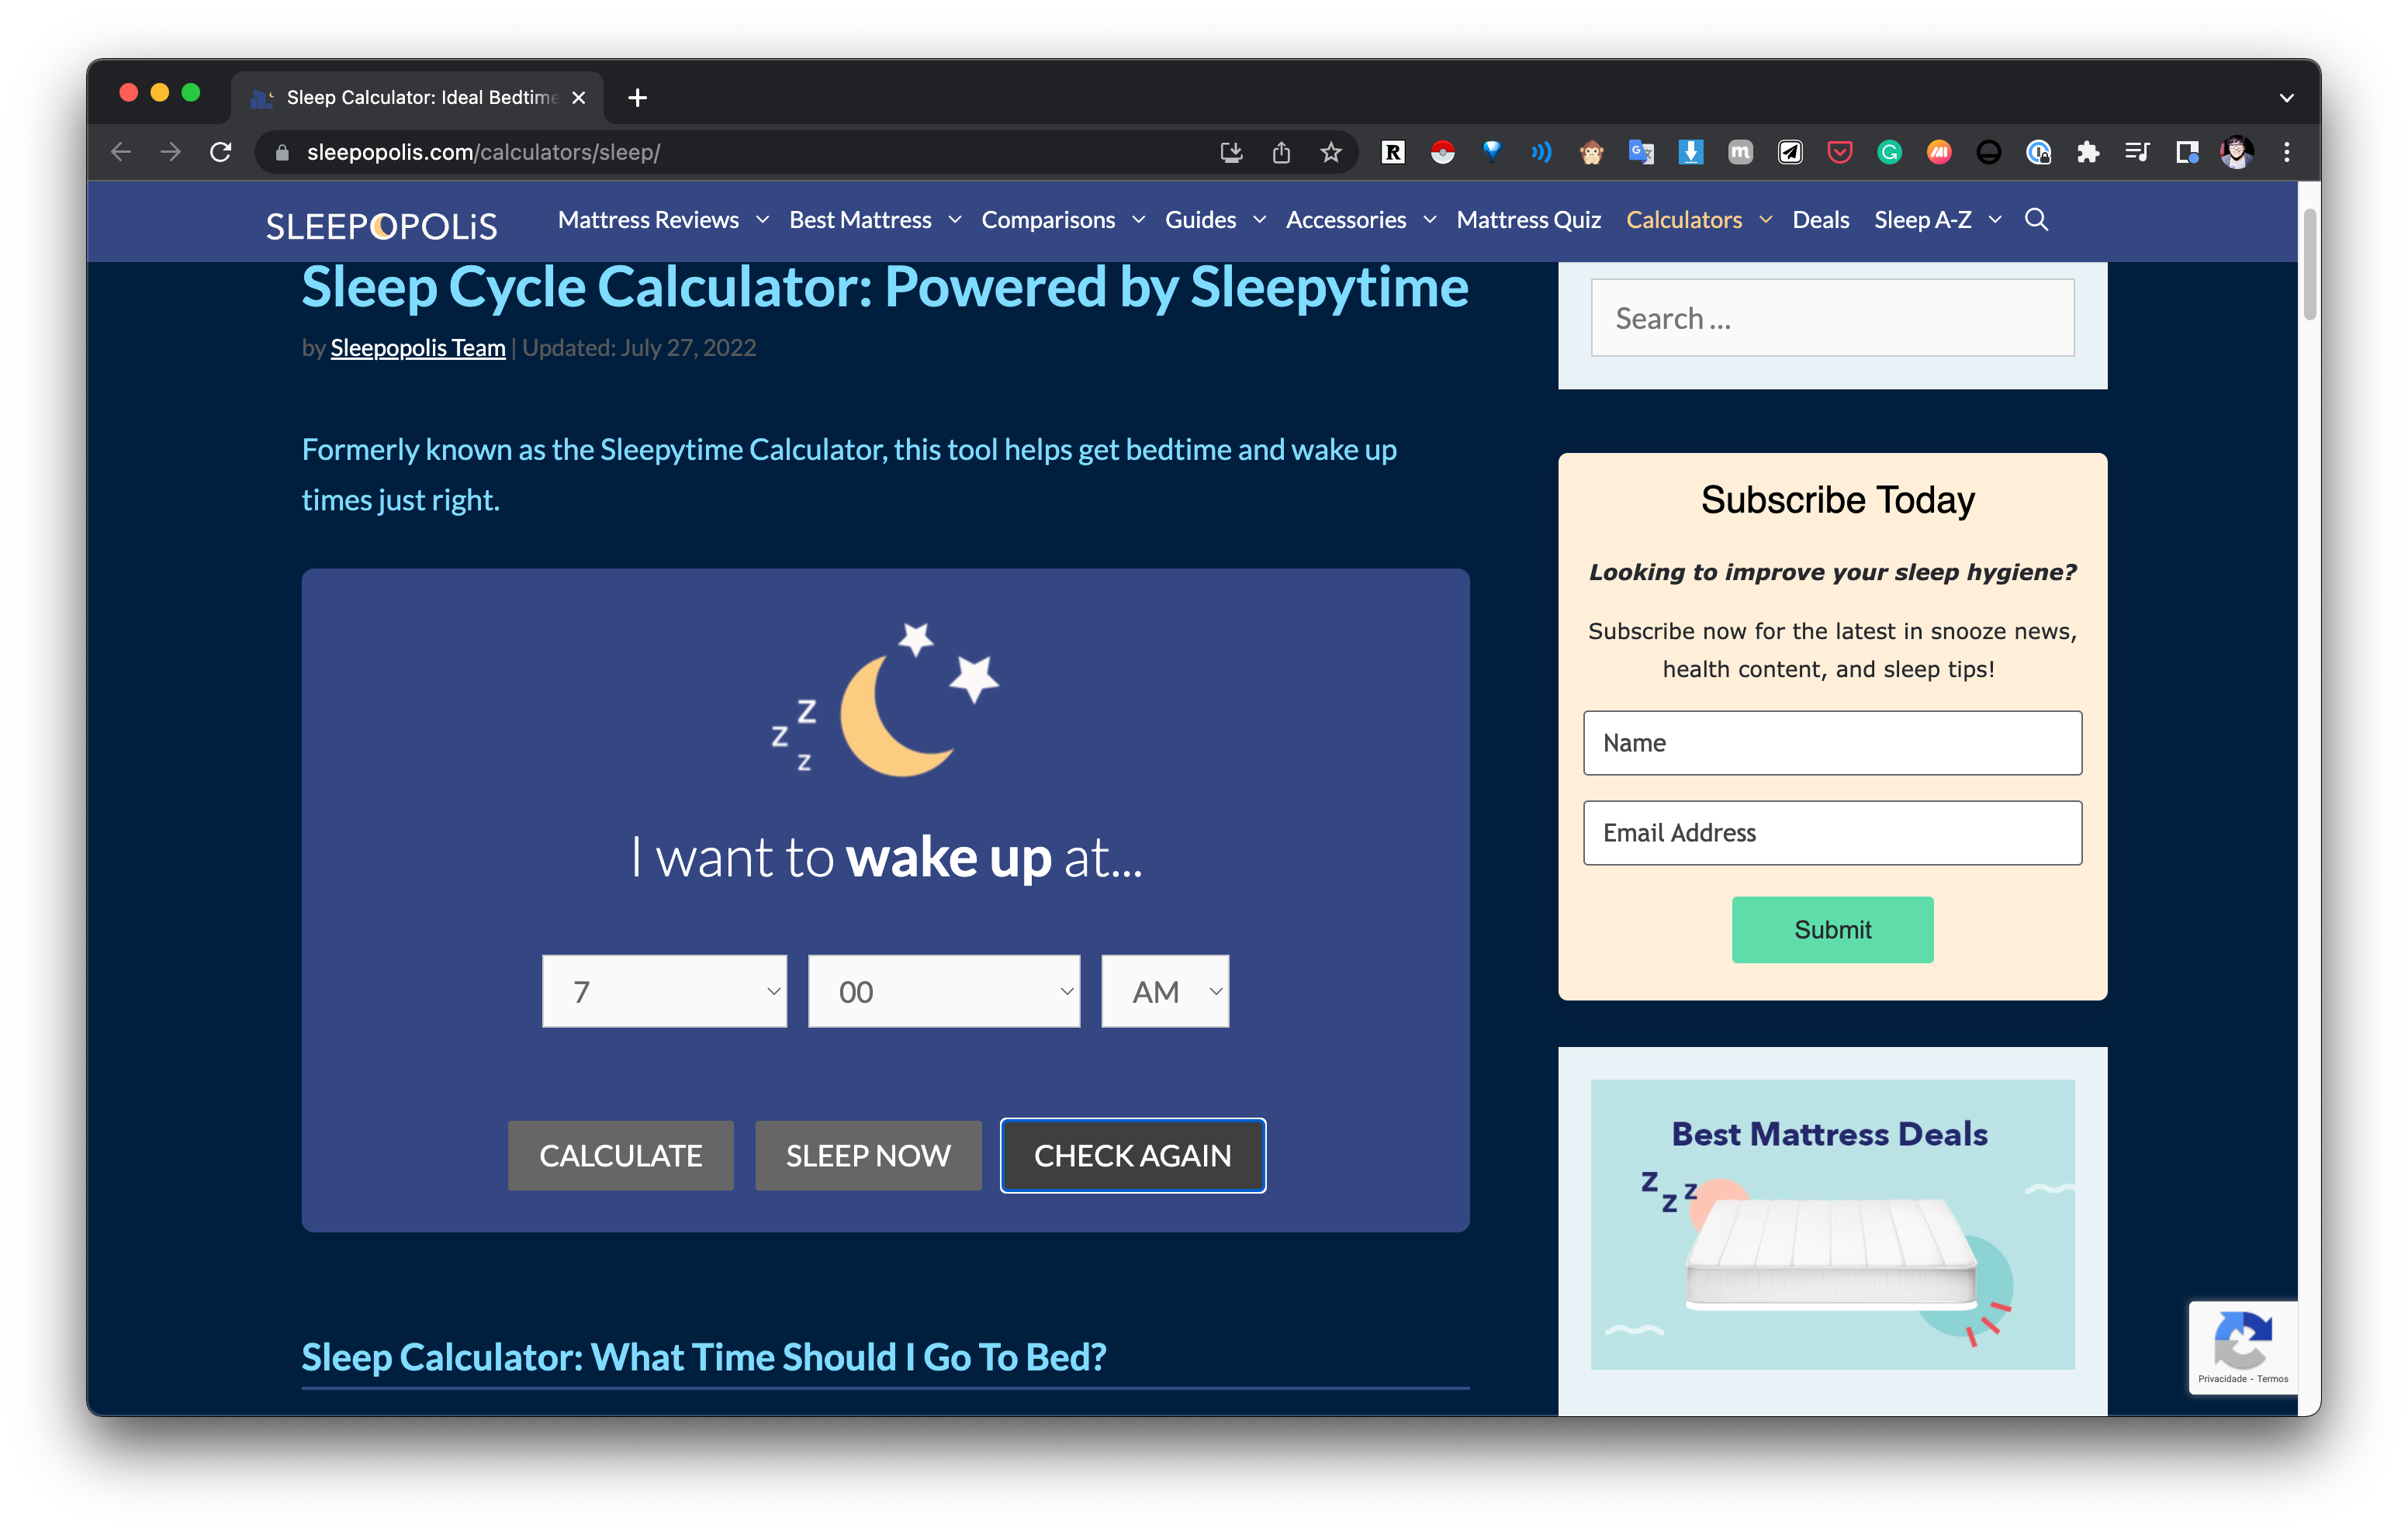Expand the Mattress Reviews menu chevron
The height and width of the screenshot is (1531, 2408).
pyautogui.click(x=763, y=220)
